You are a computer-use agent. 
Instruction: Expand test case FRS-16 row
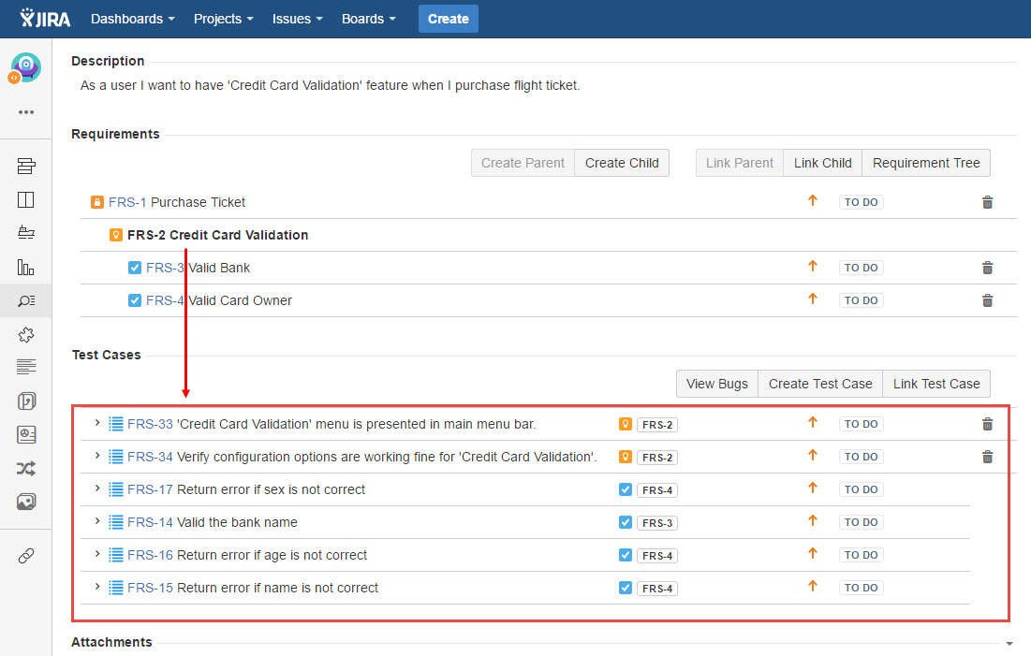(x=97, y=554)
